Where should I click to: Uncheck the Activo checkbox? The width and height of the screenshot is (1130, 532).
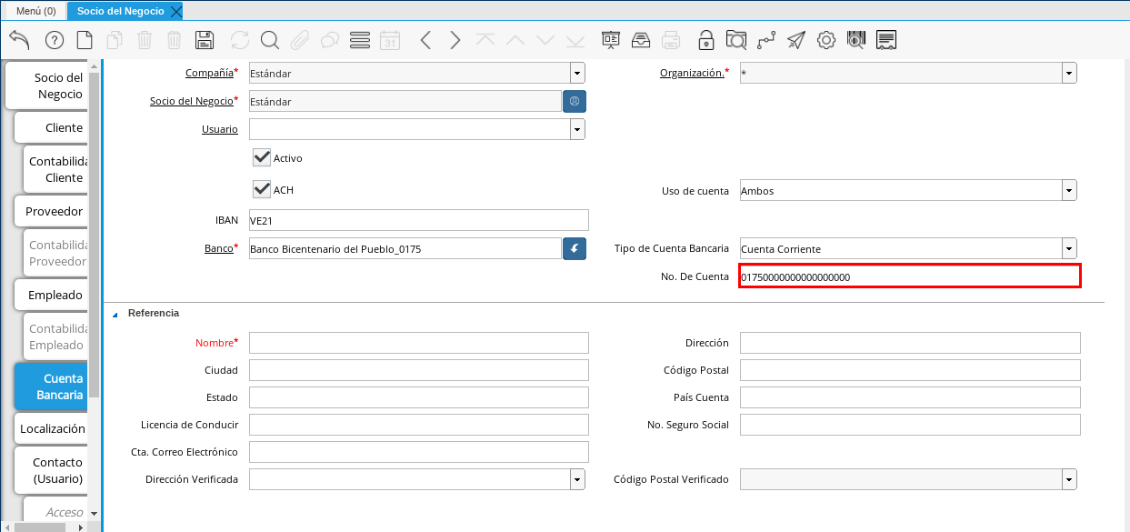pos(262,157)
